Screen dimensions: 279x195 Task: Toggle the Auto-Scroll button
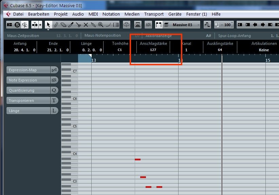point(35,25)
